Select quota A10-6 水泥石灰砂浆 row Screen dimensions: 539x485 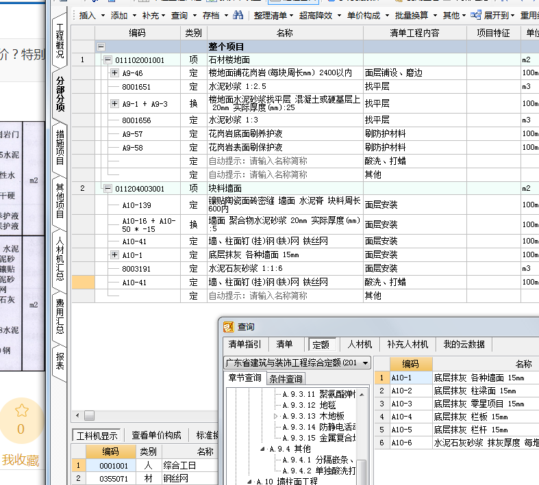point(457,443)
